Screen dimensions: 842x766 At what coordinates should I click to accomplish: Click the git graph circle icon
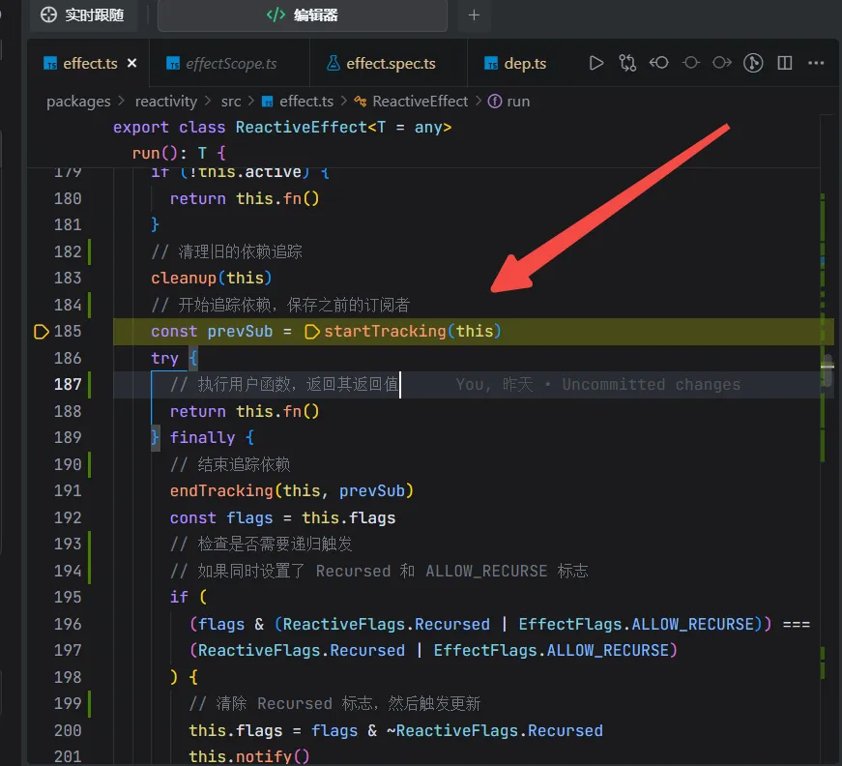753,64
